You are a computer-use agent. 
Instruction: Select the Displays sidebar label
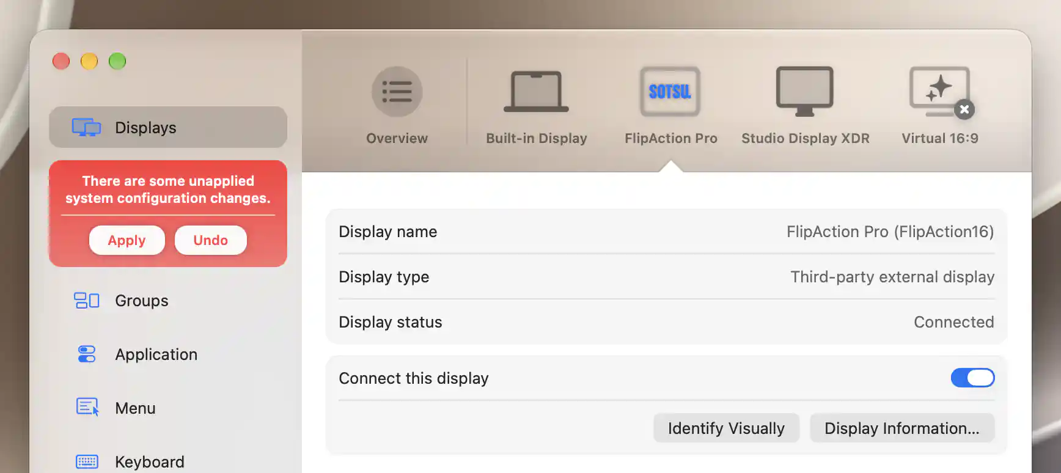(145, 127)
